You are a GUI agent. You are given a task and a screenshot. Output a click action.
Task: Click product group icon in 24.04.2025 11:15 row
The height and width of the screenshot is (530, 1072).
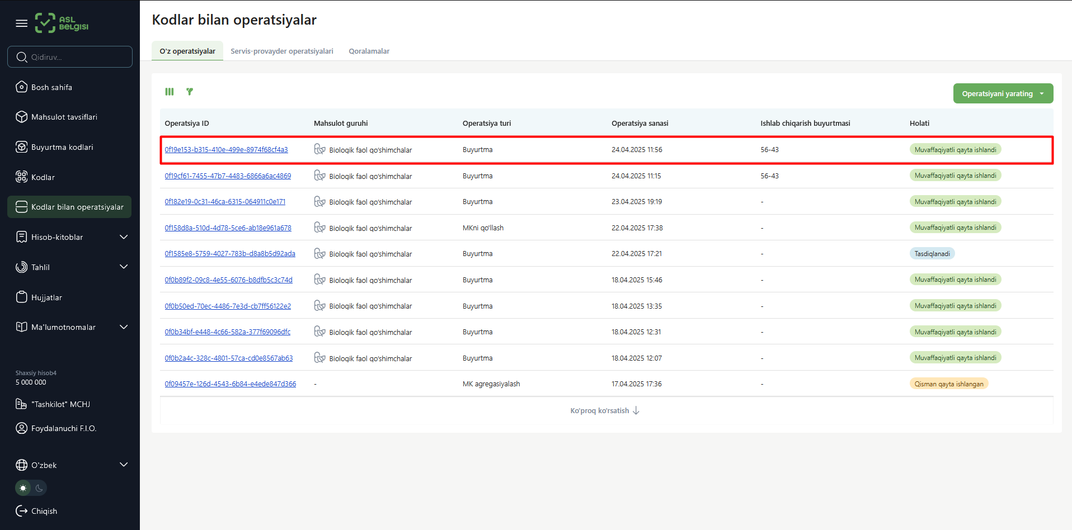(x=319, y=176)
